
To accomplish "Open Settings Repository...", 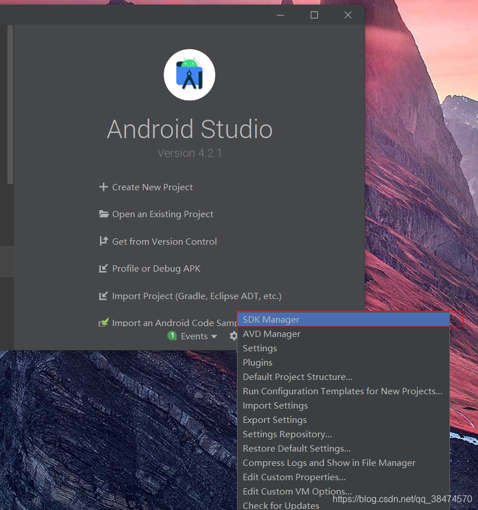I will 343,434.
